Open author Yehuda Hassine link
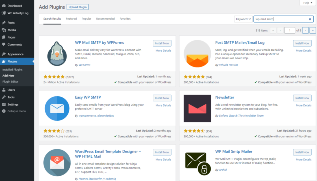 228,65
